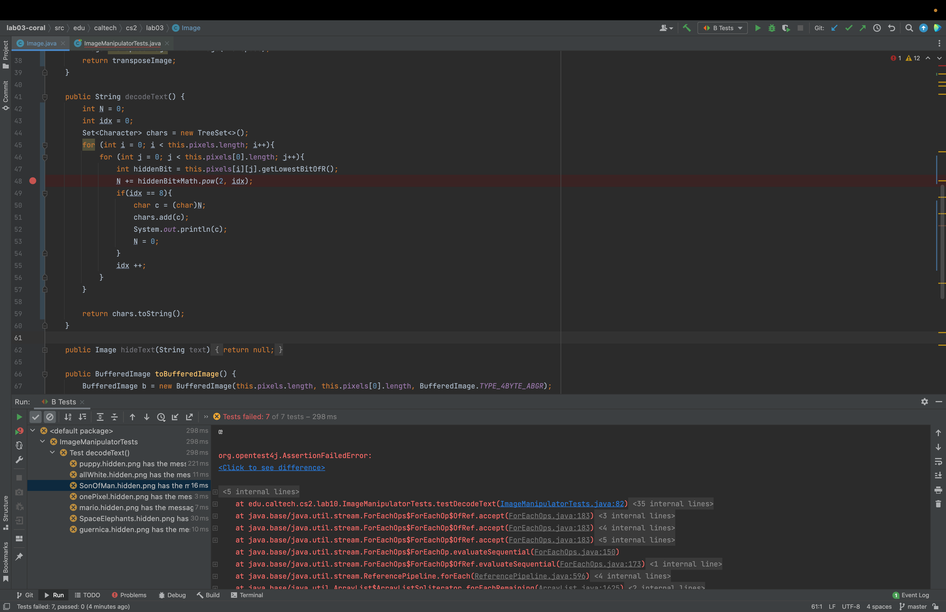Rerun failed tests icon in Run panel
The image size is (946, 612).
(x=19, y=431)
